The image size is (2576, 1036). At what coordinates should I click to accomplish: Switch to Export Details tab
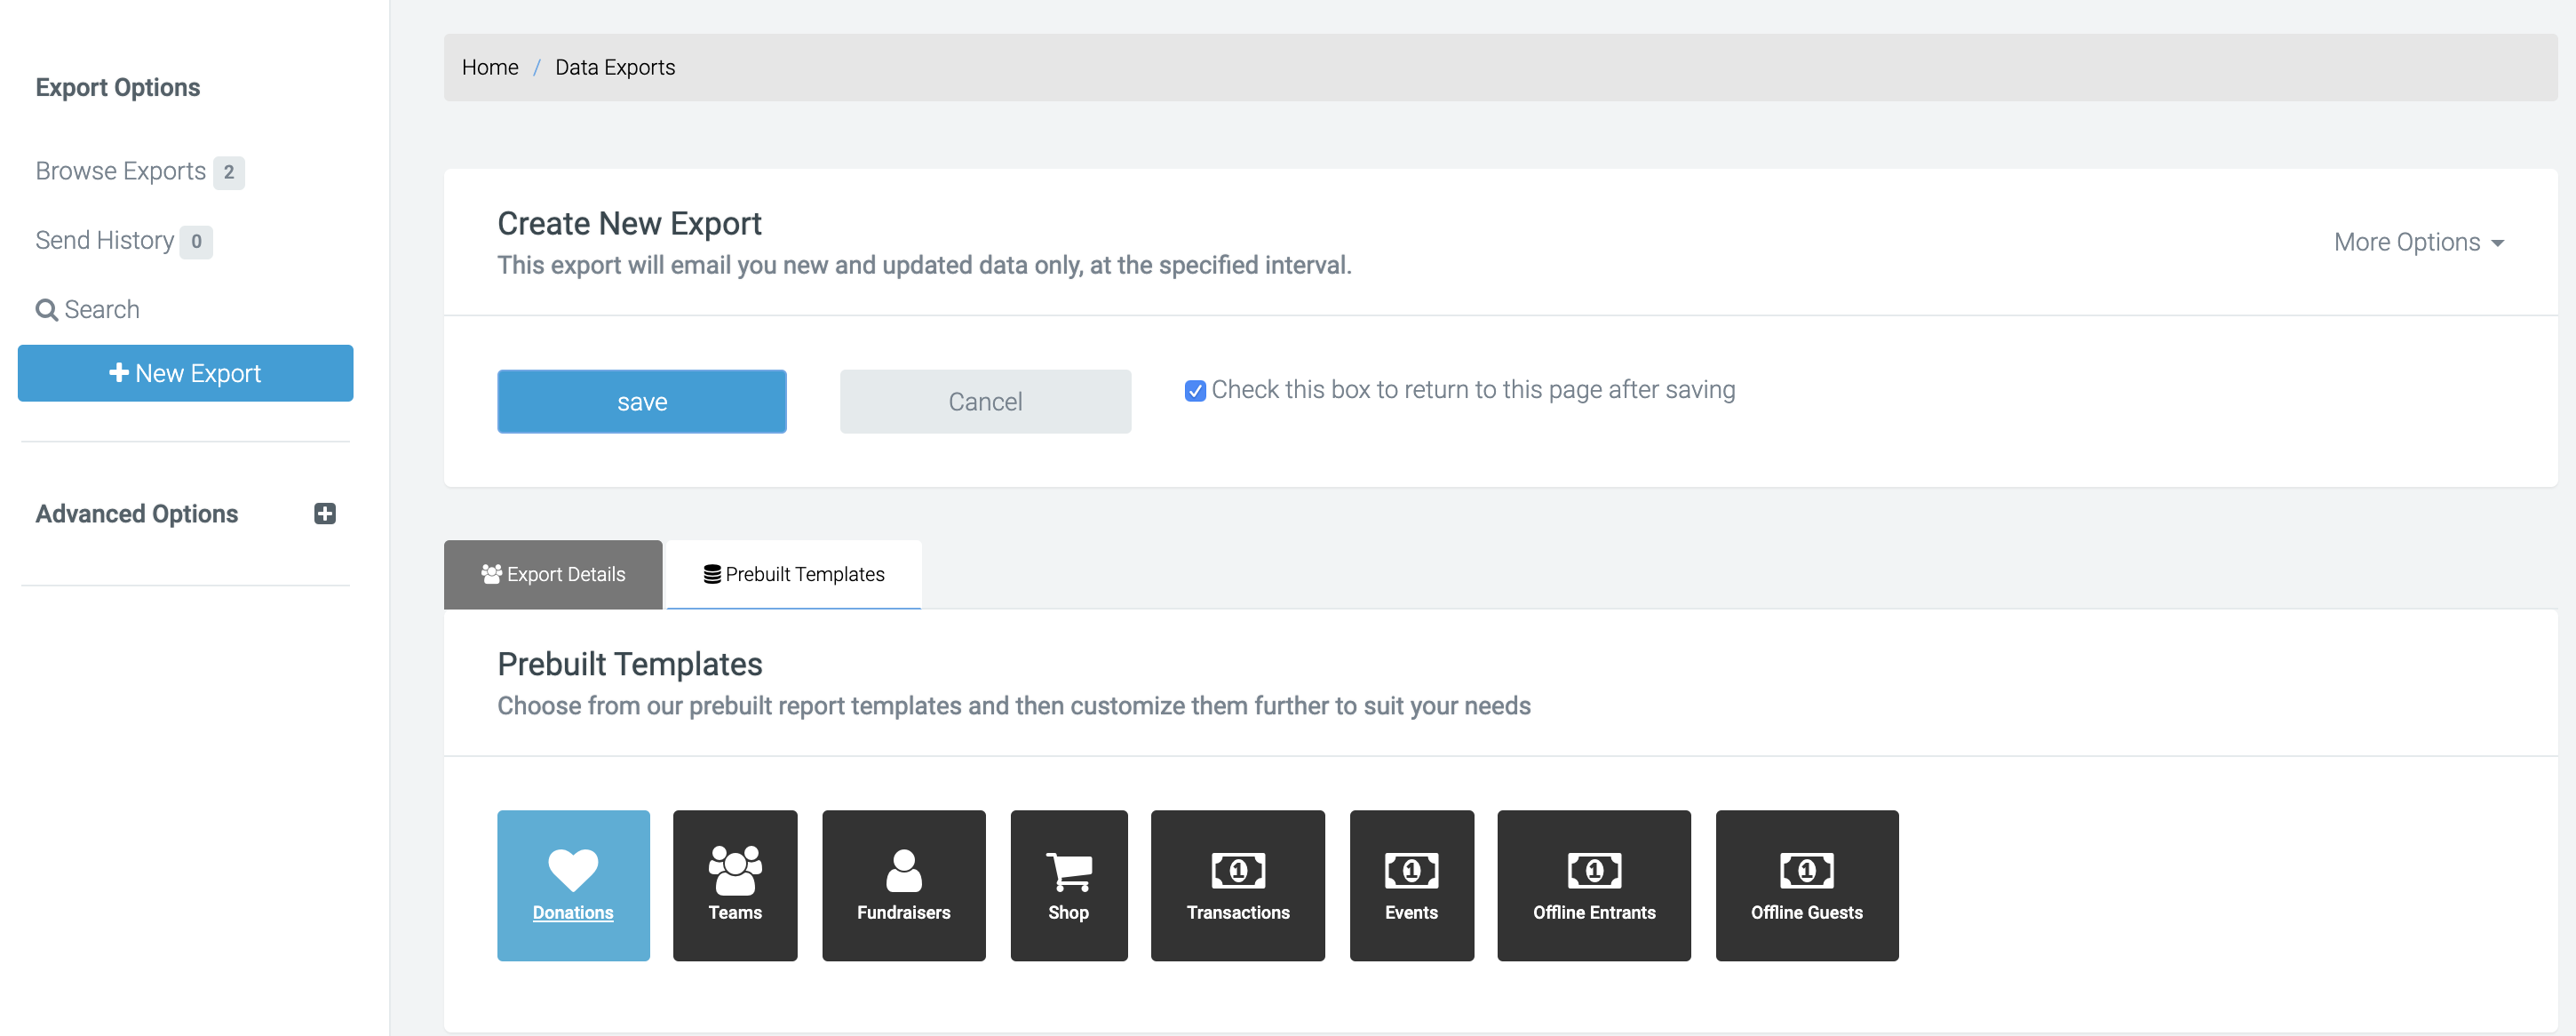click(553, 574)
